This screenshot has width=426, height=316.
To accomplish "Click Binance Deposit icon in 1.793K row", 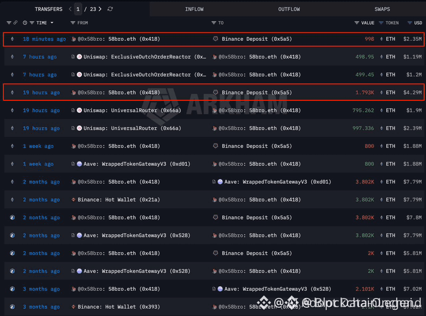I will pyautogui.click(x=216, y=93).
